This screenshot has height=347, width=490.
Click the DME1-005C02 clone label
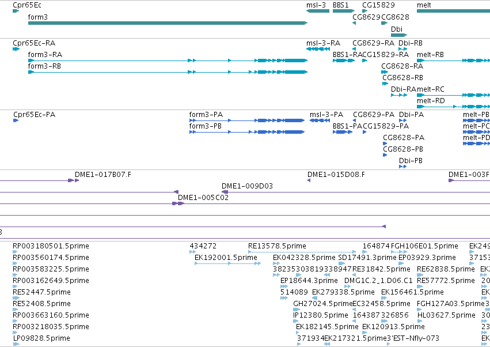tap(203, 198)
